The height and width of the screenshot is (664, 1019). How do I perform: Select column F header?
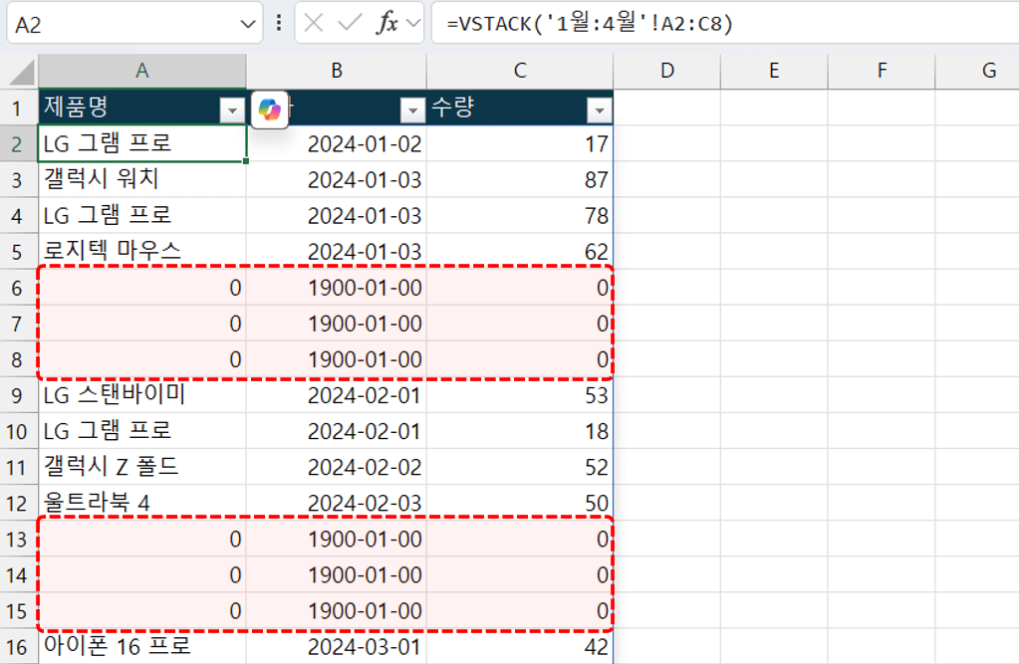(x=882, y=71)
